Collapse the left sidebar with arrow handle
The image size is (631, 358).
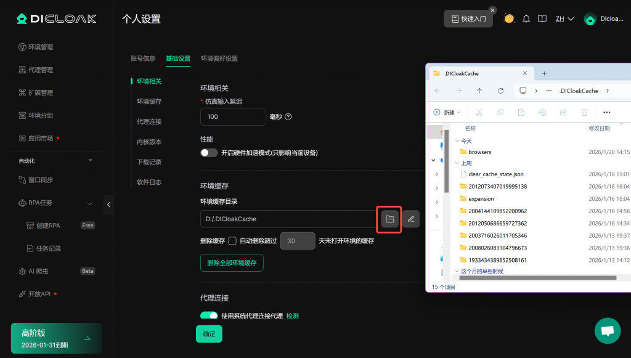(x=109, y=204)
